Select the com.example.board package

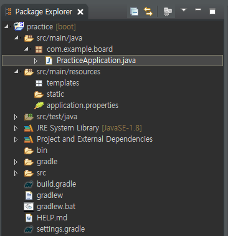tap(80, 49)
